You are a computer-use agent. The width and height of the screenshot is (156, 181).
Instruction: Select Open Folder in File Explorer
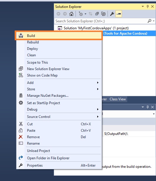pos(59,158)
